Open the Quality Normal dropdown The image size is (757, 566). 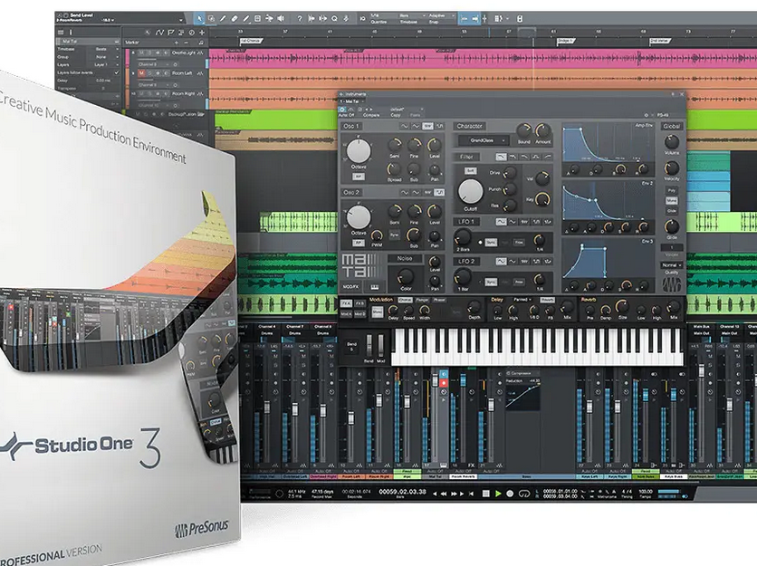click(x=672, y=265)
